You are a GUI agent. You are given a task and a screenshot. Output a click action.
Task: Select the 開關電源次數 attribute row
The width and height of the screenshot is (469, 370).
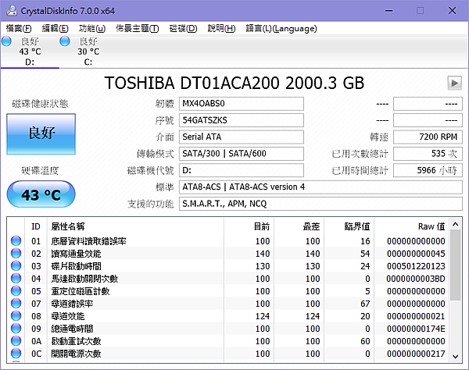(x=228, y=354)
